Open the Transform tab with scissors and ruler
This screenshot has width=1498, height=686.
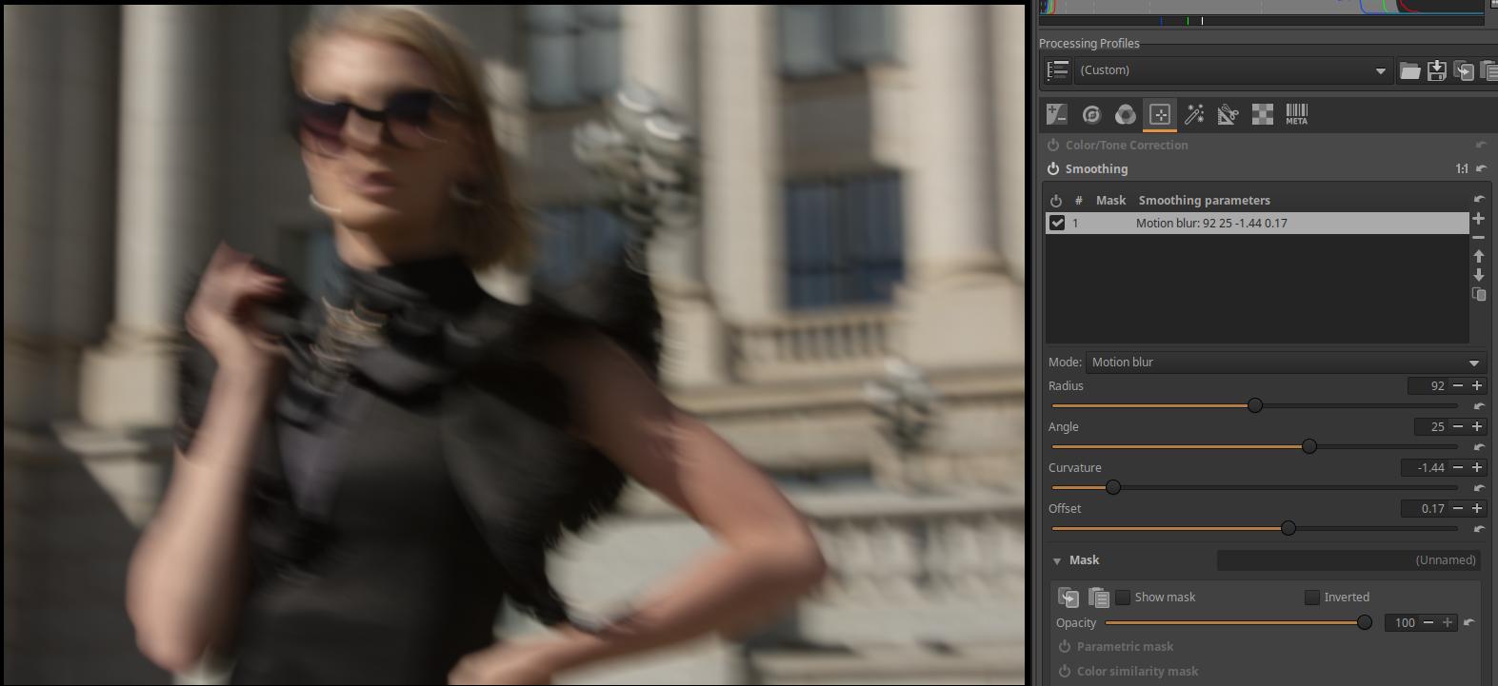pos(1228,115)
